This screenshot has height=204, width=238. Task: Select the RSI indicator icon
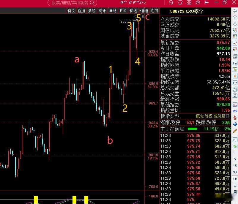click(x=235, y=111)
